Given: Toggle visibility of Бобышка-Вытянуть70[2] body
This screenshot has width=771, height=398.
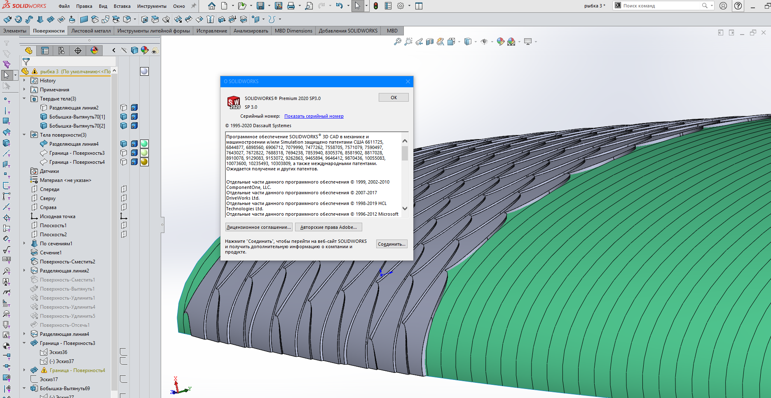Looking at the screenshot, I should tap(124, 126).
